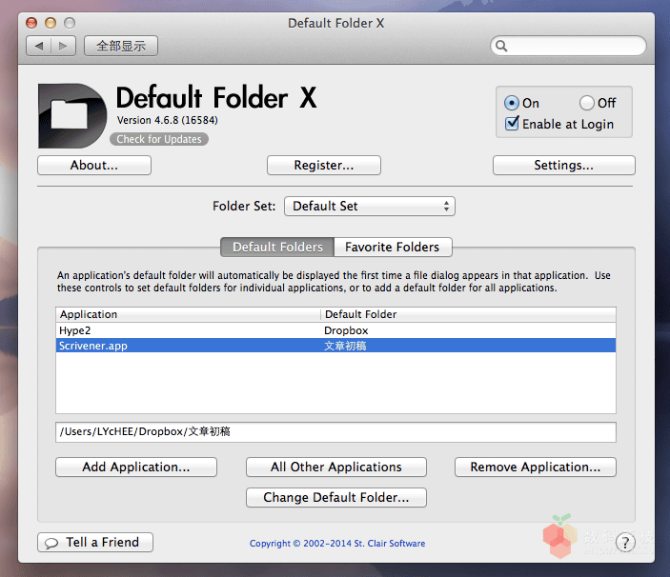Click the 文章初稿 default folder cell
The image size is (670, 577).
(345, 346)
